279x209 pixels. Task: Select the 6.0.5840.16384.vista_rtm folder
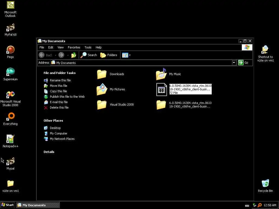tap(184, 105)
